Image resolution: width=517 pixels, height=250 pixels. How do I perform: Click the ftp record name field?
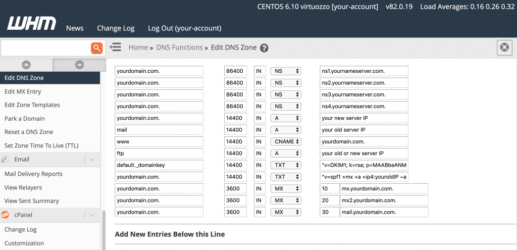(159, 154)
